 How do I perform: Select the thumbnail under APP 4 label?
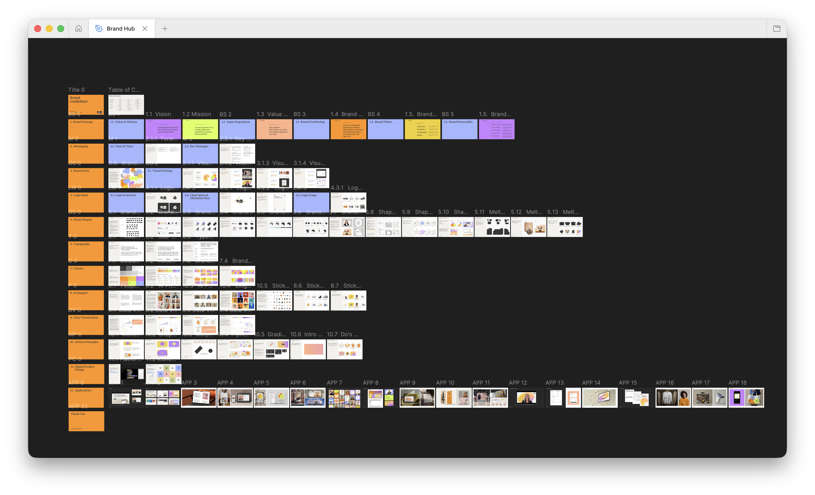tap(235, 397)
